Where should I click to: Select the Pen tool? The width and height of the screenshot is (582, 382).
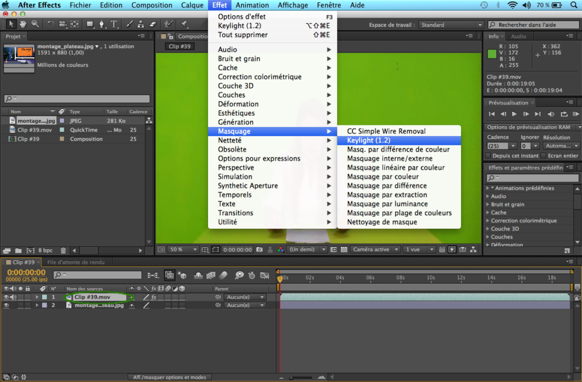coord(102,24)
